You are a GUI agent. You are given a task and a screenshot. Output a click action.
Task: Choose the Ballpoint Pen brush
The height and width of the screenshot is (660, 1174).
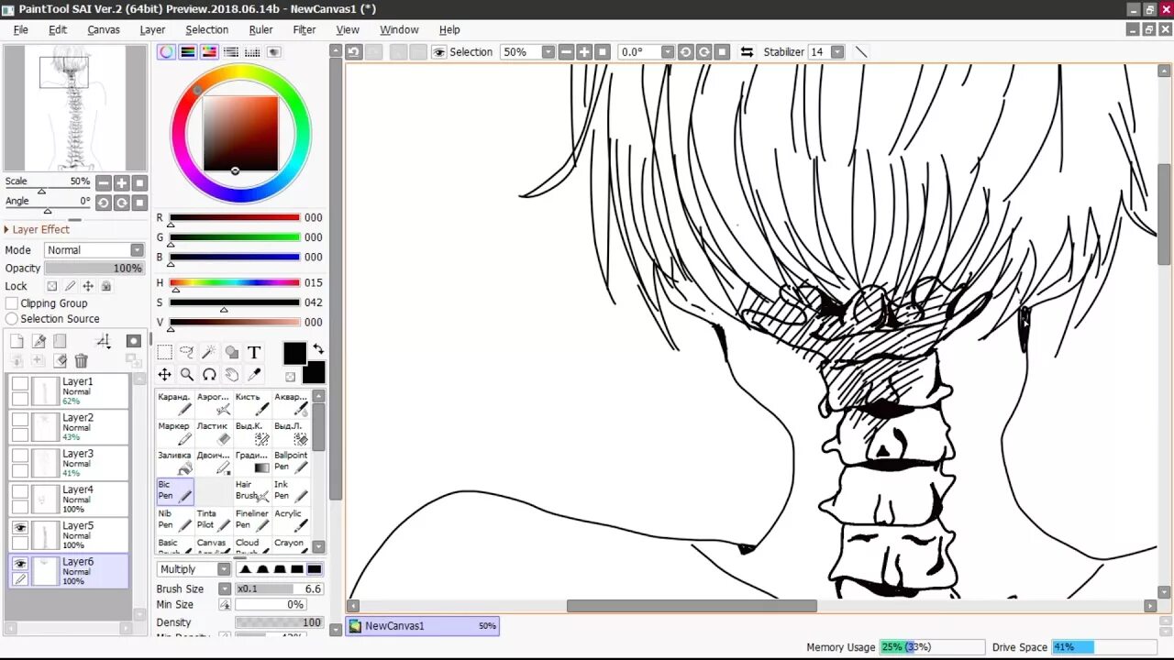(292, 462)
